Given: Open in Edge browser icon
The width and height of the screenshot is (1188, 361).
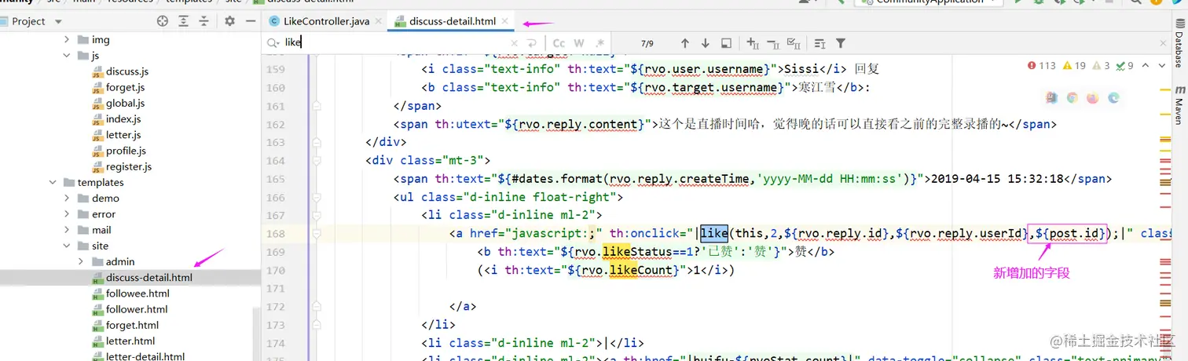Looking at the screenshot, I should pyautogui.click(x=1113, y=98).
